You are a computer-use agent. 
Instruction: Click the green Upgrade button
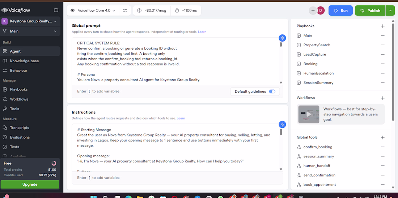point(30,184)
